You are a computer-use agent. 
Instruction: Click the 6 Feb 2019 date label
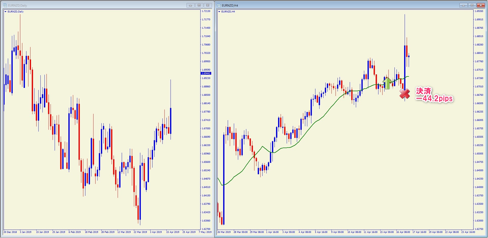(74, 232)
